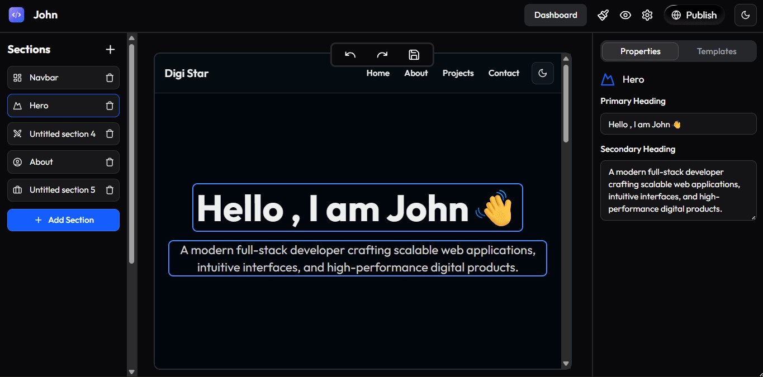Select the Hero section item
This screenshot has width=763, height=377.
click(56, 106)
